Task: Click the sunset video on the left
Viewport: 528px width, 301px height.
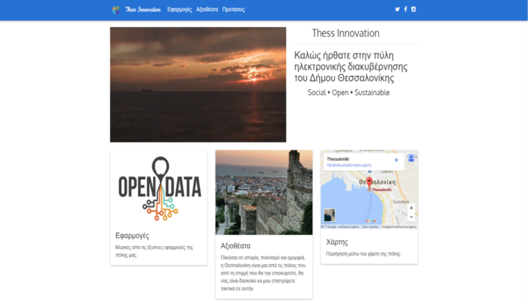Action: 198,84
